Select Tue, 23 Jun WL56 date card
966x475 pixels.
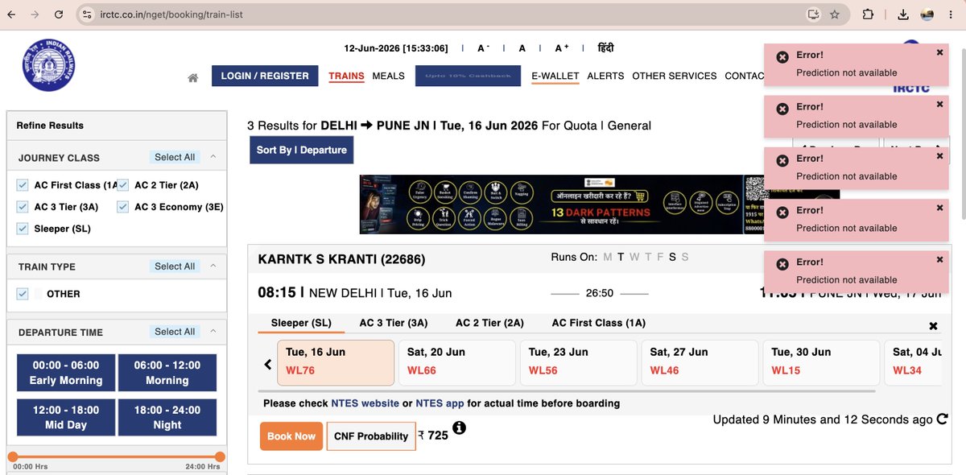click(578, 362)
